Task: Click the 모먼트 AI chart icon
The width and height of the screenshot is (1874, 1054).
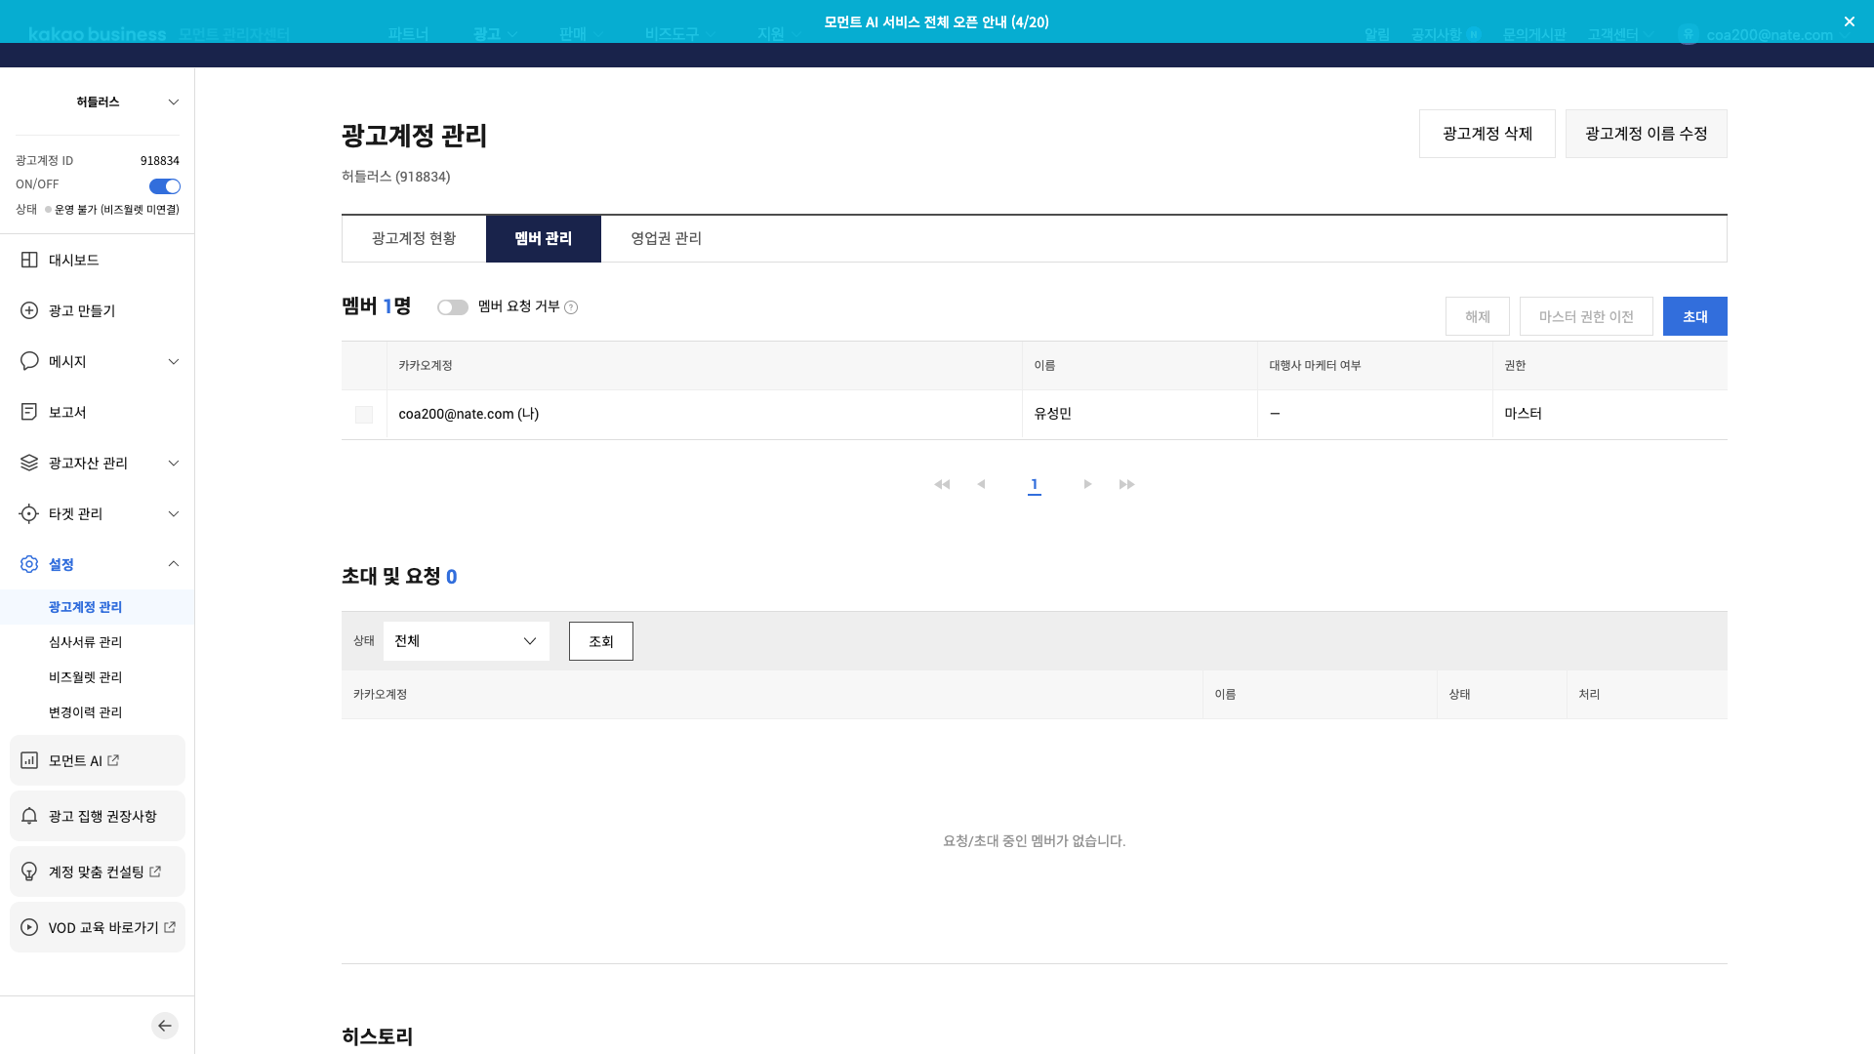Action: pyautogui.click(x=29, y=760)
